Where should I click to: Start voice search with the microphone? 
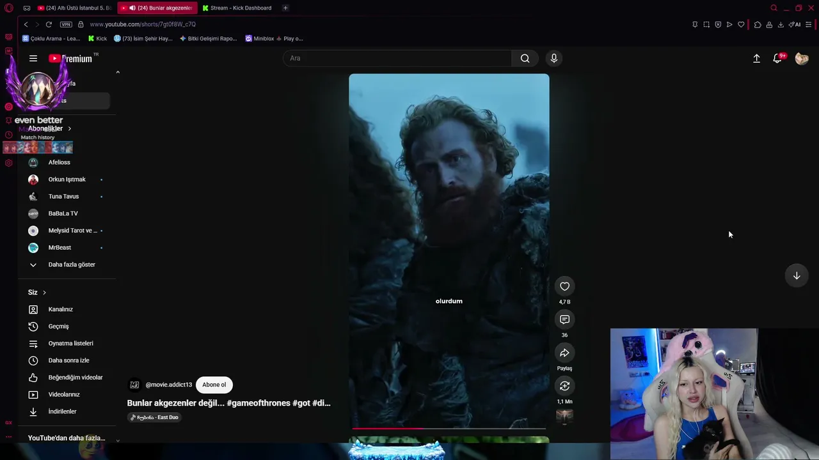[554, 58]
